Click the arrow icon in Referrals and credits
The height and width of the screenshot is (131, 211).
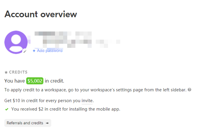pos(47,123)
